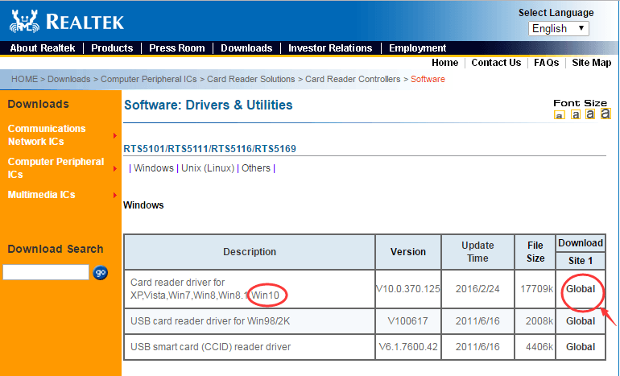The width and height of the screenshot is (620, 376).
Task: Expand Computer Peripheral ICs submenu arrow
Action: coord(115,169)
